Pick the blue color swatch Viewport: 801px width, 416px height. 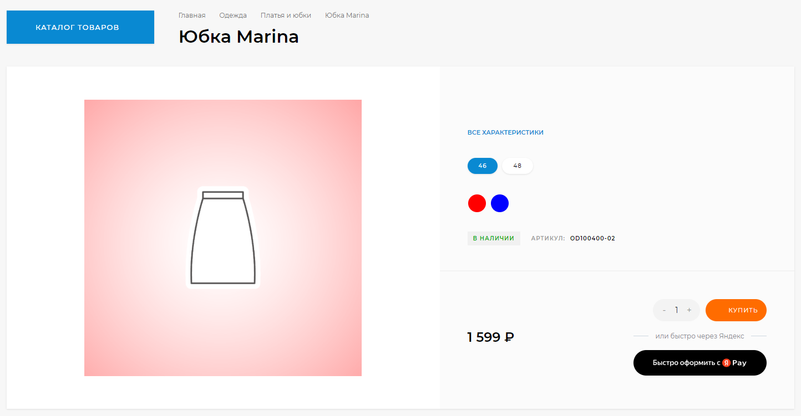pyautogui.click(x=500, y=203)
